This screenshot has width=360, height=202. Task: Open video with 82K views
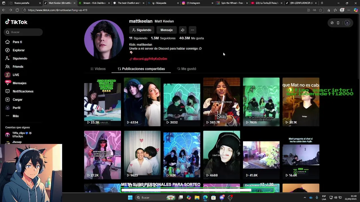182,155
